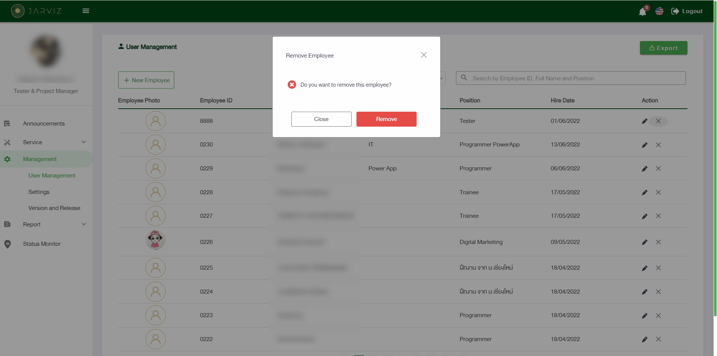Click the employee search input field
This screenshot has height=356, width=717.
point(576,78)
